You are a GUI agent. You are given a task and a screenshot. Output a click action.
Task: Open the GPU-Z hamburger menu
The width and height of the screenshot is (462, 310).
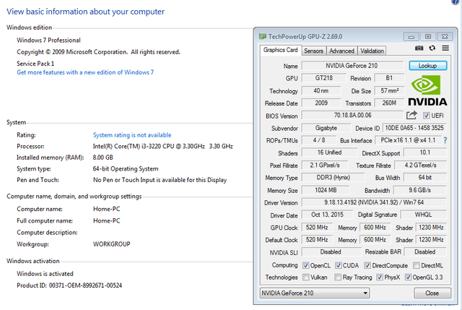445,48
